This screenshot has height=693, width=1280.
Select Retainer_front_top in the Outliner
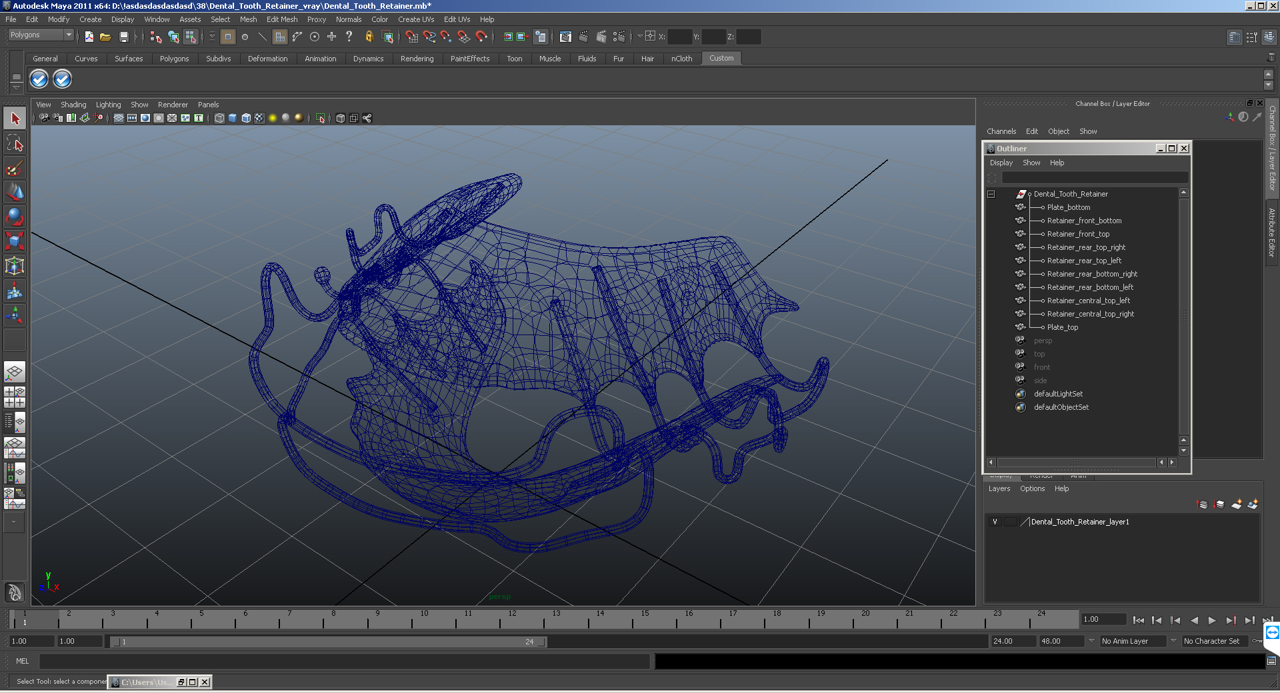click(x=1078, y=234)
